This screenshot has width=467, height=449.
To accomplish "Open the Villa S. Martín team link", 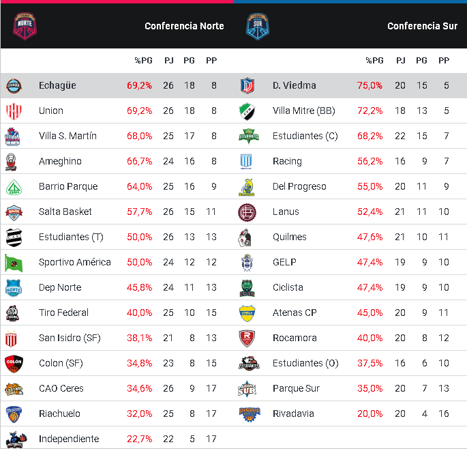I will 67,136.
